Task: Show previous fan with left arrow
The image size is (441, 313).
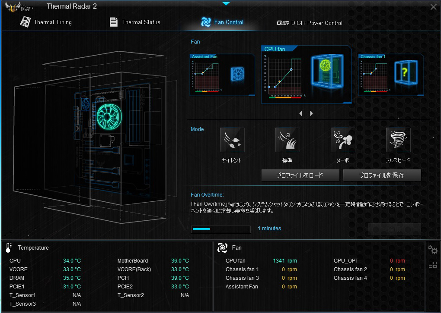Action: [x=300, y=113]
